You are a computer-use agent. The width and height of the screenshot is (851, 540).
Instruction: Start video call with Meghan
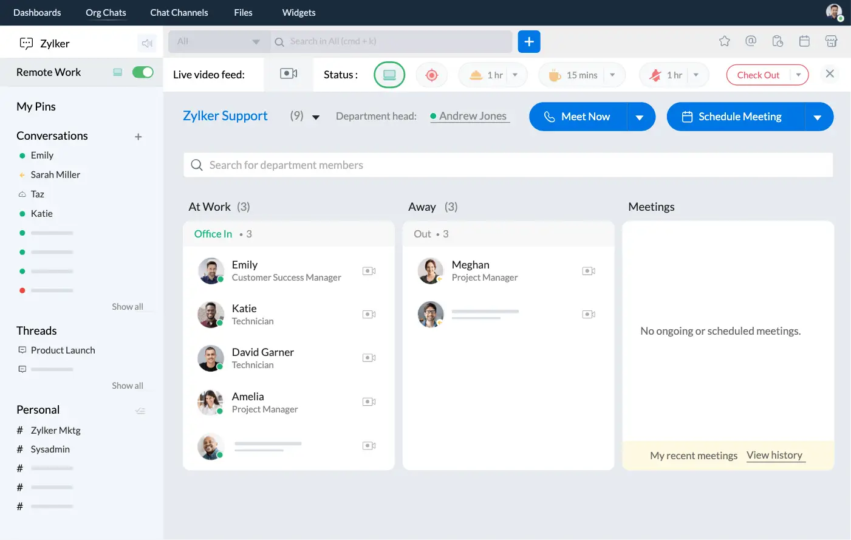click(589, 271)
